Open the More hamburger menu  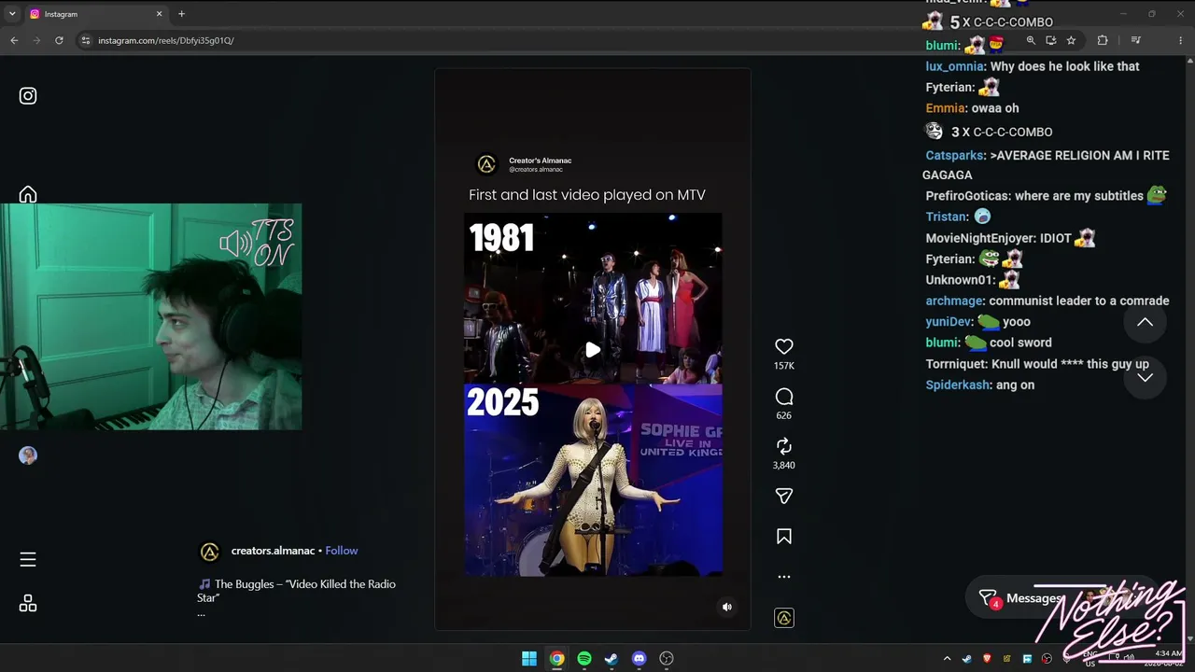pos(28,559)
